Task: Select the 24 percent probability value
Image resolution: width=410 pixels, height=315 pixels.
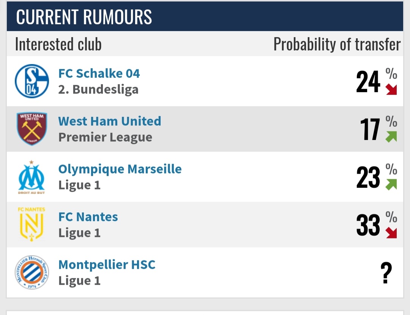Action: pos(368,82)
